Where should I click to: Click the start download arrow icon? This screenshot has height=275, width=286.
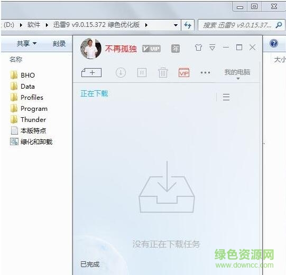[x=121, y=73]
